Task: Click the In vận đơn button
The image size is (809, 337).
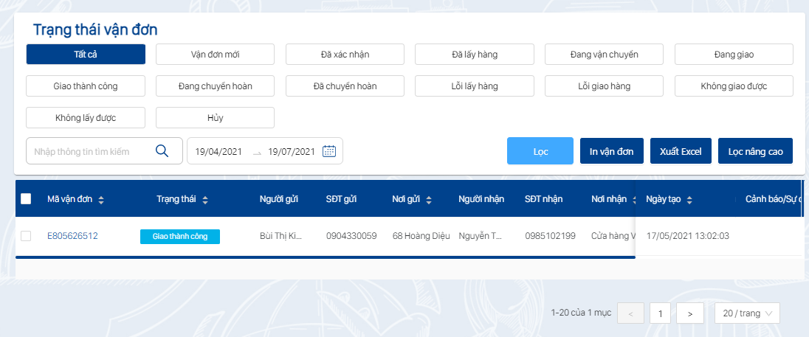Action: pyautogui.click(x=611, y=151)
